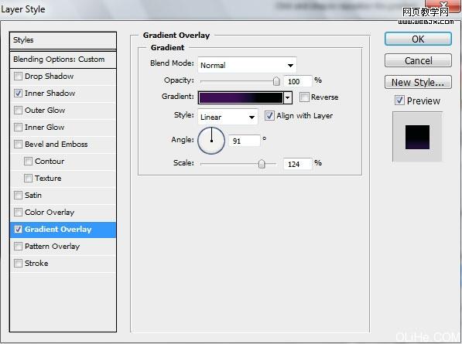
Task: Confirm with the OK button
Action: tap(418, 39)
